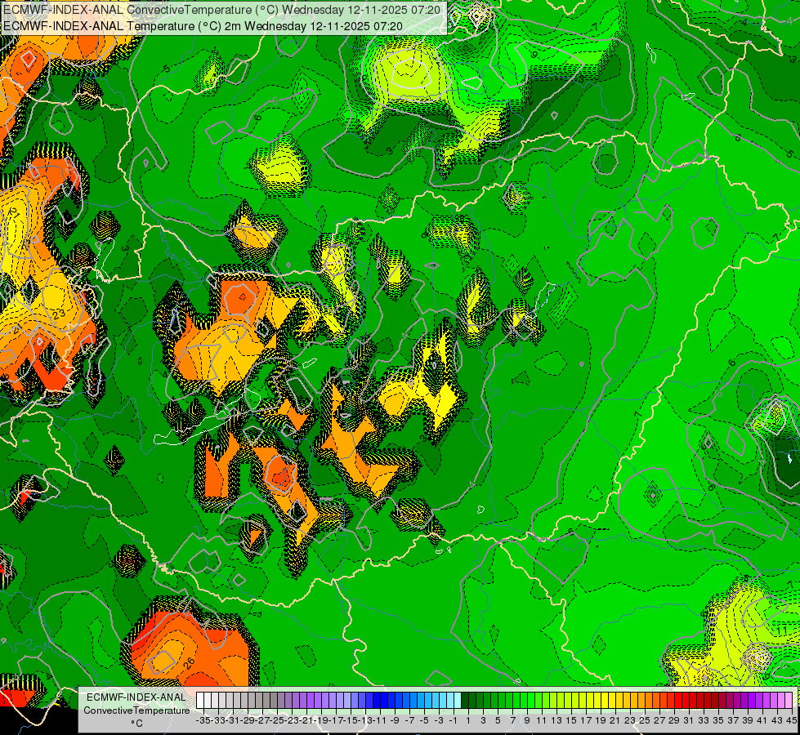Click the 9 tick label on the legend
This screenshot has width=800, height=735.
point(527,720)
